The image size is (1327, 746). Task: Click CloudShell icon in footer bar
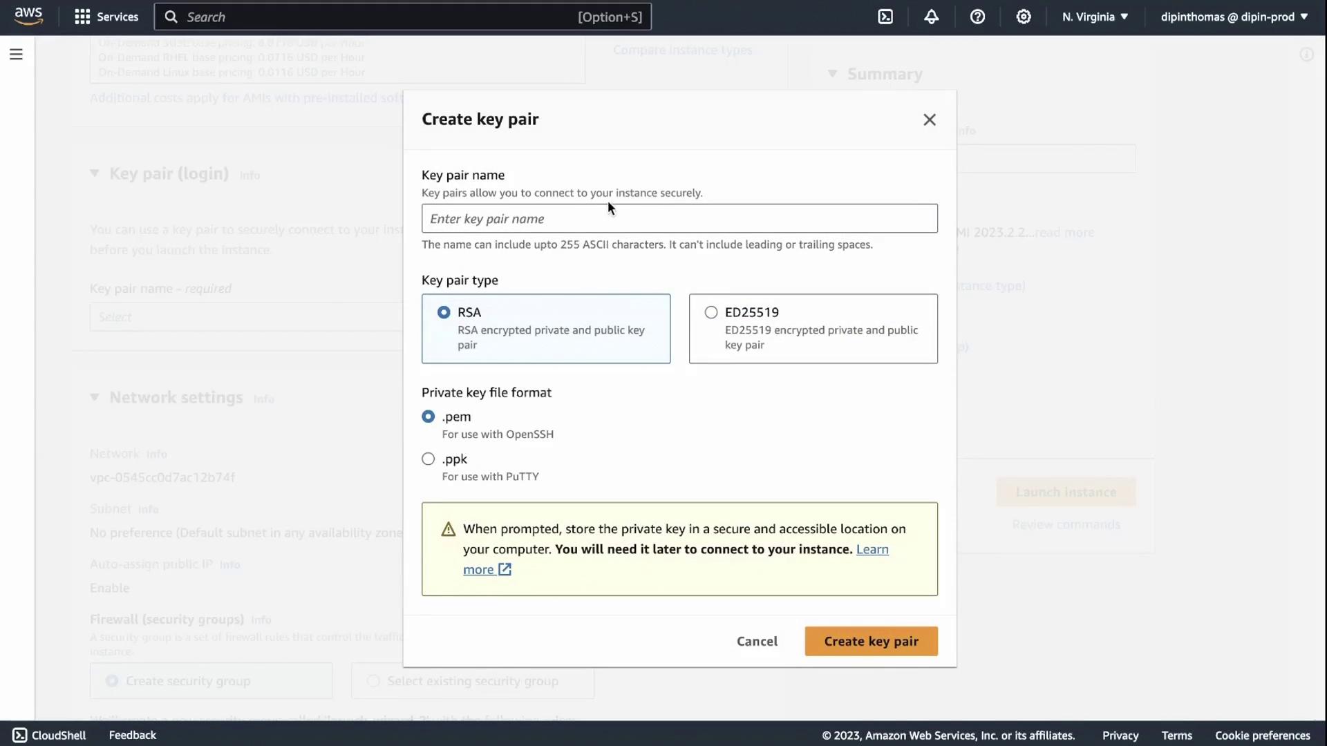coord(20,735)
